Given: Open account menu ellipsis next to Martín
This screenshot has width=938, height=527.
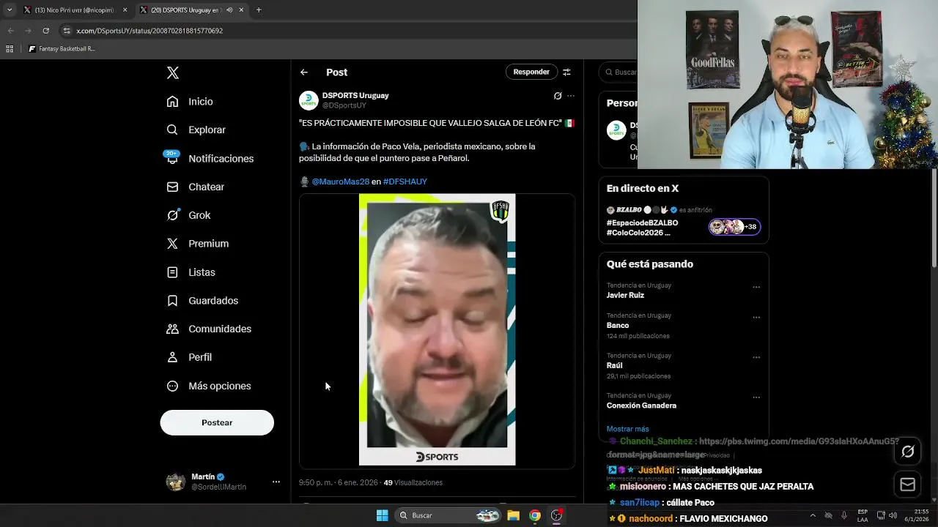Looking at the screenshot, I should pyautogui.click(x=276, y=482).
